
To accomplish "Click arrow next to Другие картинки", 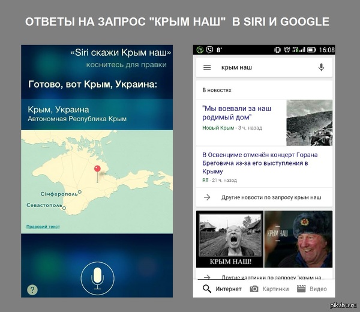I will [x=207, y=277].
